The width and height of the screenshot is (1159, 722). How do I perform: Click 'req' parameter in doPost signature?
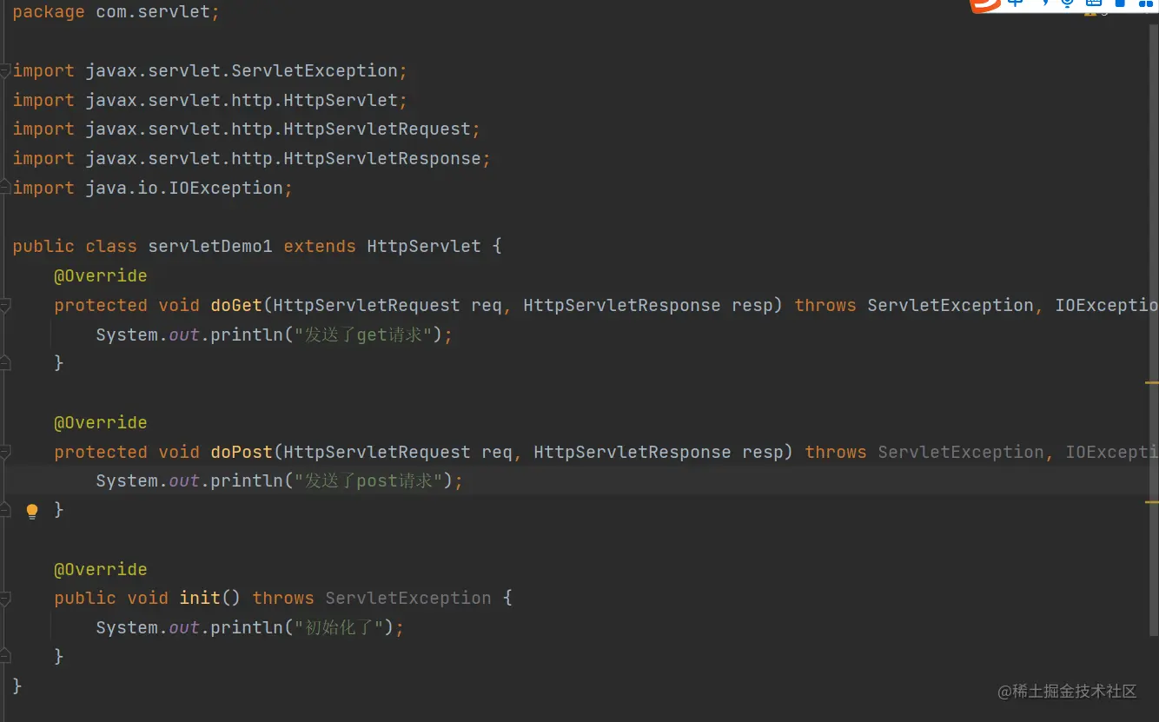[x=497, y=452]
